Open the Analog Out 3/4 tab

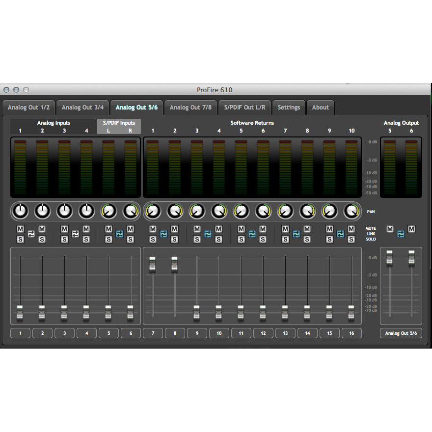click(82, 108)
